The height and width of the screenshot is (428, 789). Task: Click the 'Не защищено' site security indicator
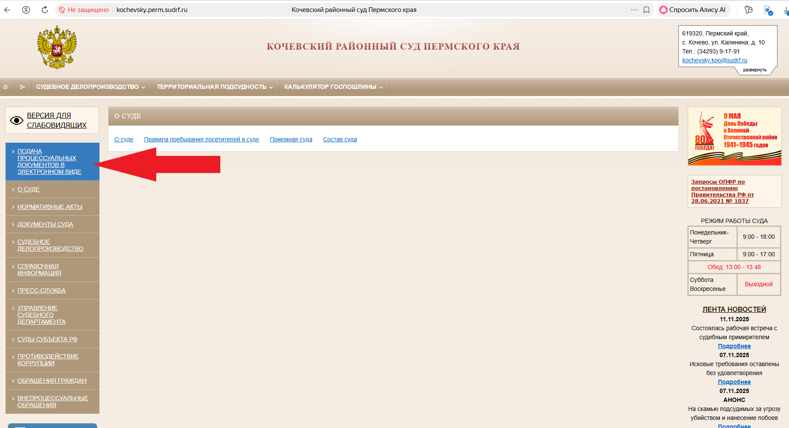84,10
